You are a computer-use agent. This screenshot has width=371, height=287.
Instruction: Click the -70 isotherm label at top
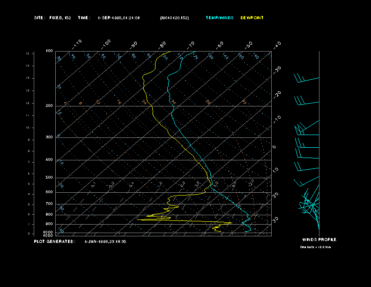point(191,45)
